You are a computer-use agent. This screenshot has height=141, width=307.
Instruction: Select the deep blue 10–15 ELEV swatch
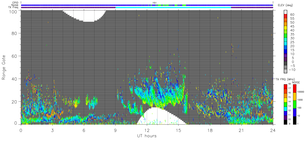pyautogui.click(x=285, y=52)
